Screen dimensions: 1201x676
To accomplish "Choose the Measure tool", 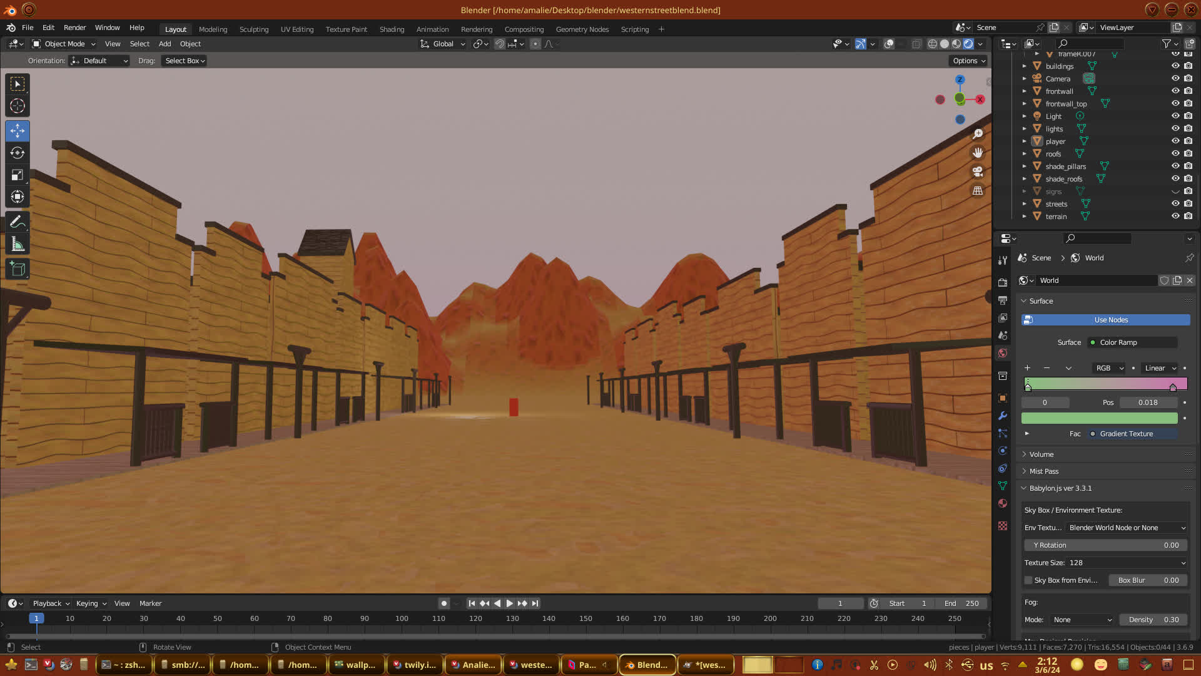I will (18, 245).
